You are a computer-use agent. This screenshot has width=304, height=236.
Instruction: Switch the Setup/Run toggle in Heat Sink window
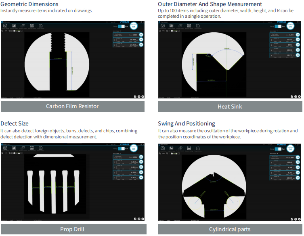279,26
